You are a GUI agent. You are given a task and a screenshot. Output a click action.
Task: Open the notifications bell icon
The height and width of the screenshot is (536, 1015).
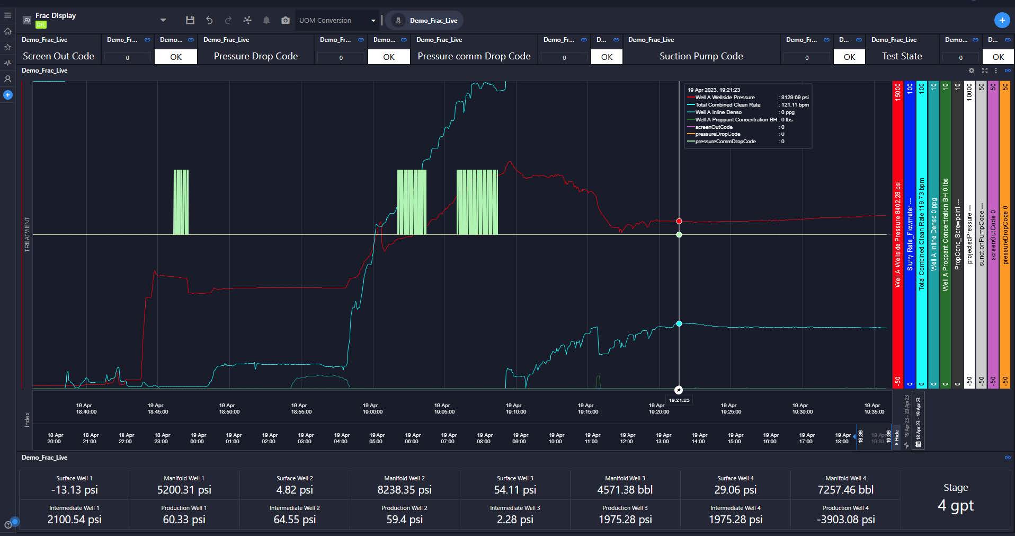[x=266, y=20]
